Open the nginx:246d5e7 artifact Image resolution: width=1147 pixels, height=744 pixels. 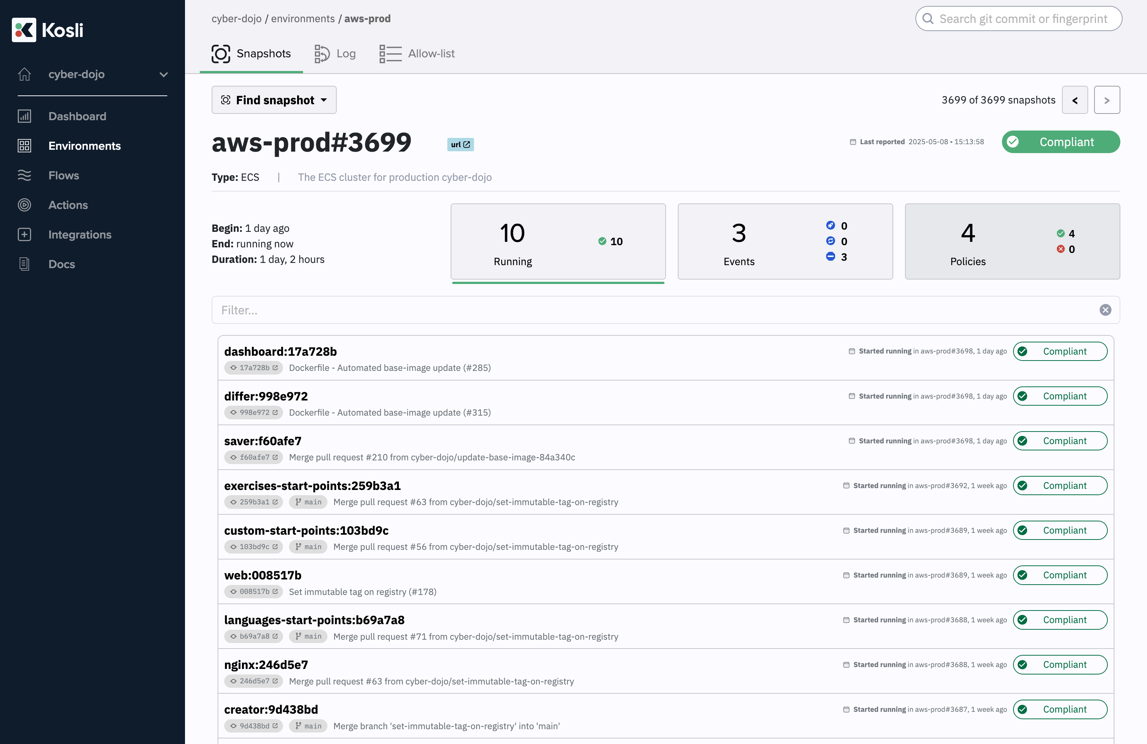(266, 664)
